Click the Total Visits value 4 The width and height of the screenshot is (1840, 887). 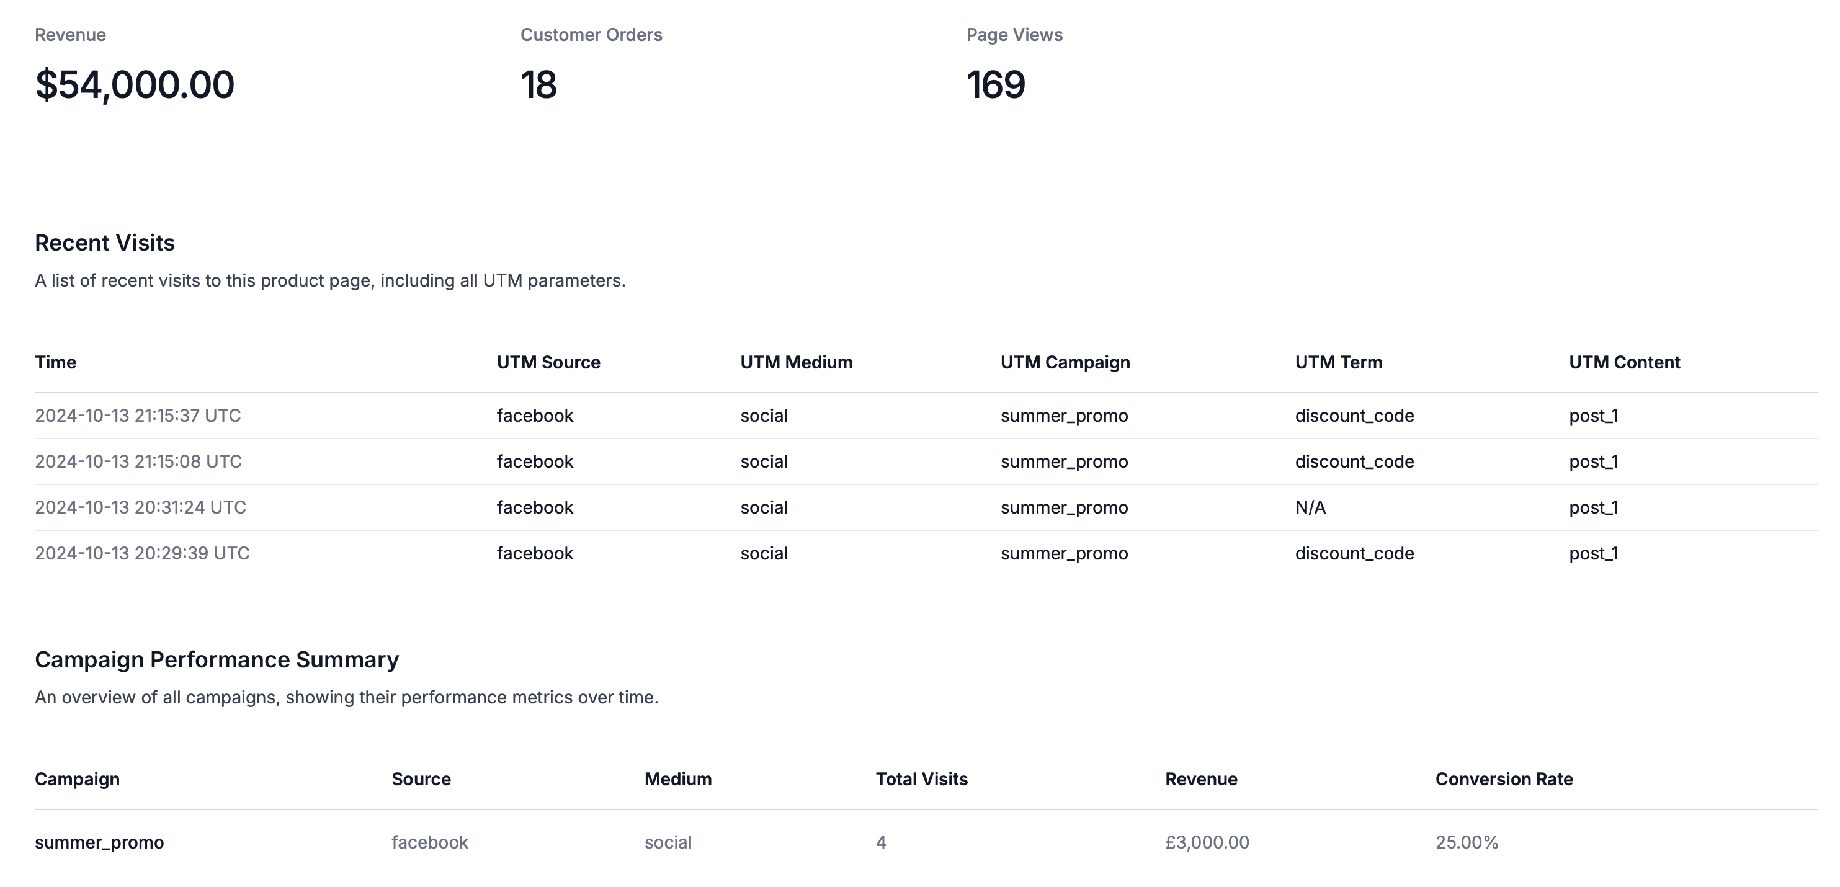point(881,842)
